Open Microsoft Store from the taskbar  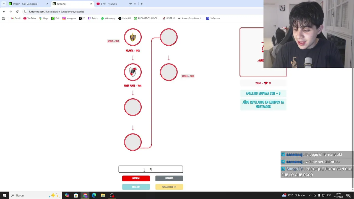pyautogui.click(x=76, y=195)
